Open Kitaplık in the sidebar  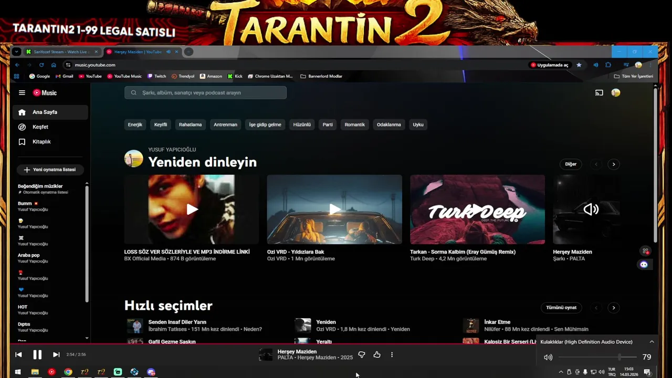coord(50,141)
